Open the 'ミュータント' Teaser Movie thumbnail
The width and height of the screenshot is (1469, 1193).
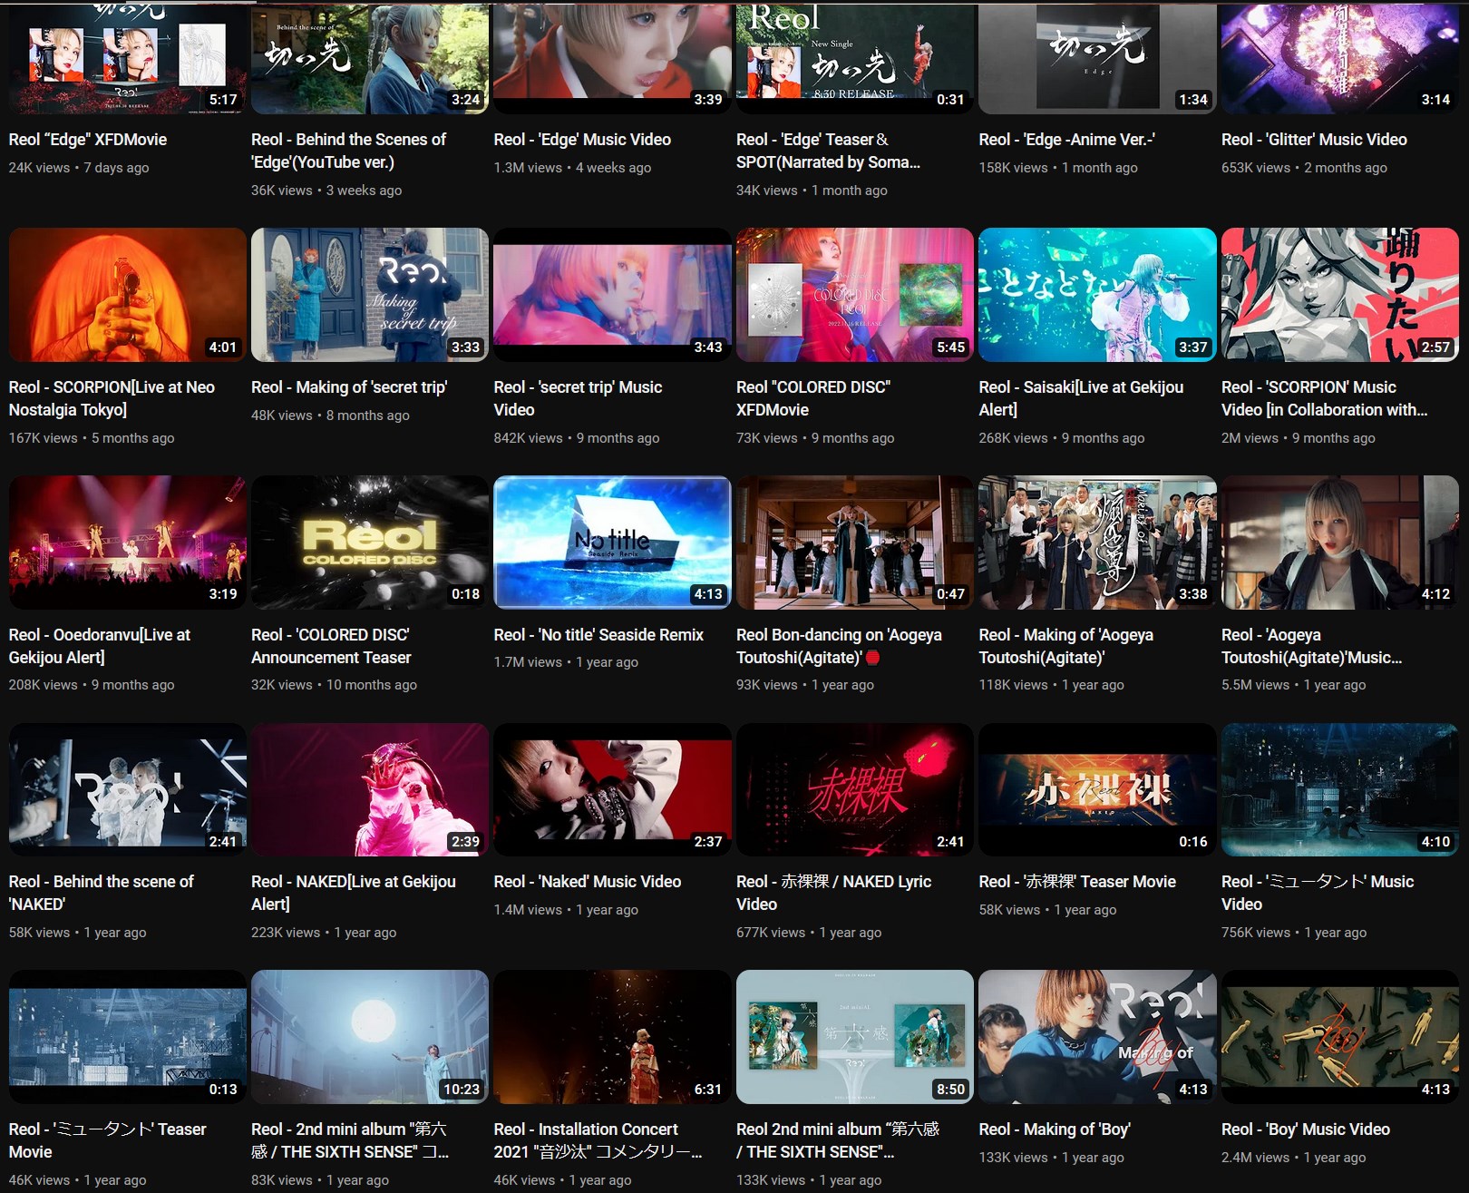pyautogui.click(x=128, y=1037)
